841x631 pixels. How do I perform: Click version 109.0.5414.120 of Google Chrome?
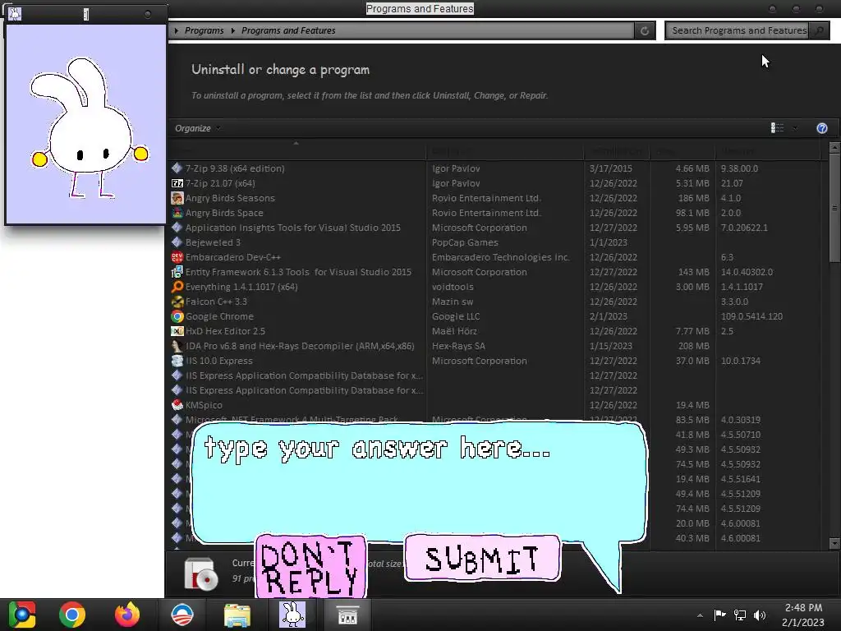(x=751, y=316)
